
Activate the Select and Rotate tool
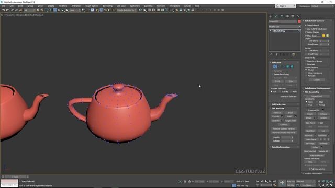59,10
